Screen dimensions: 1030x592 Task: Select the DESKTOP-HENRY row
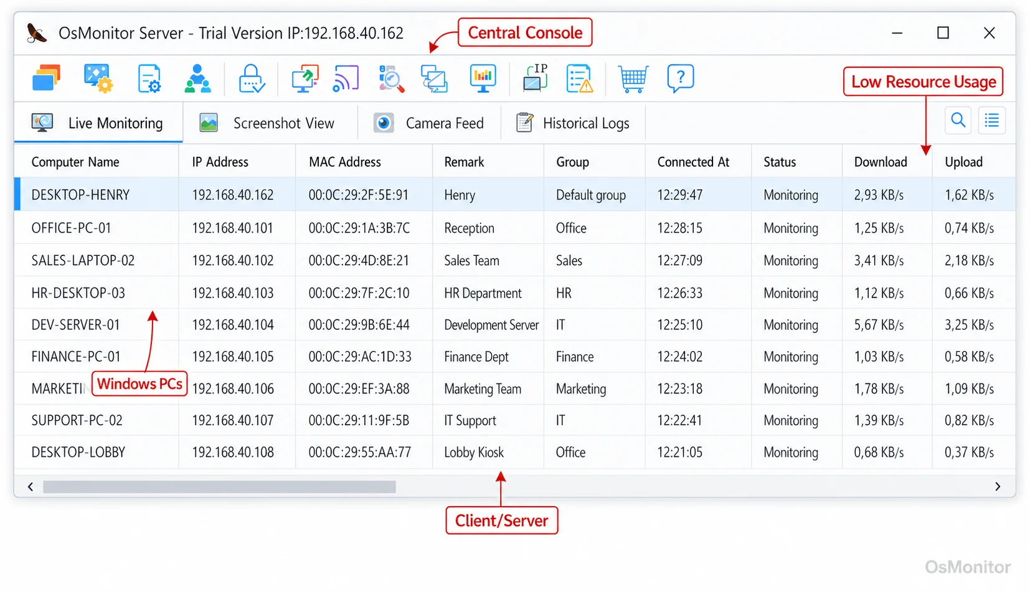coord(515,195)
